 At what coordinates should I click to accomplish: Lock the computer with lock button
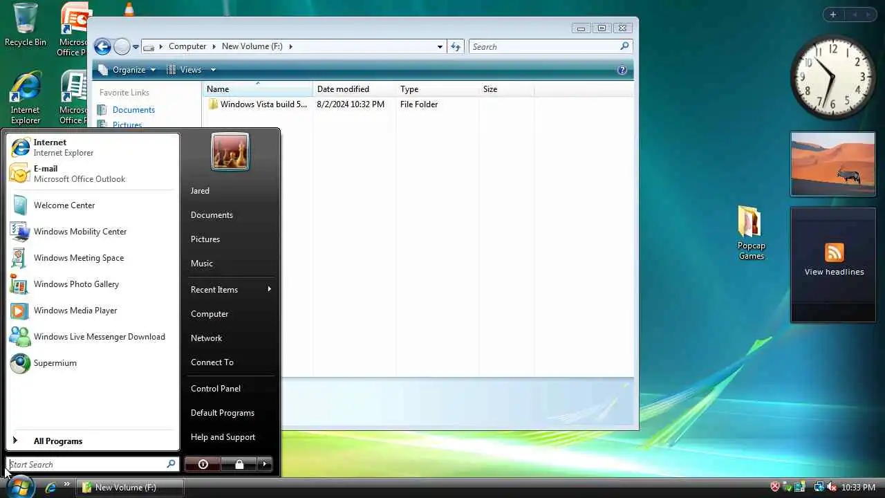239,464
